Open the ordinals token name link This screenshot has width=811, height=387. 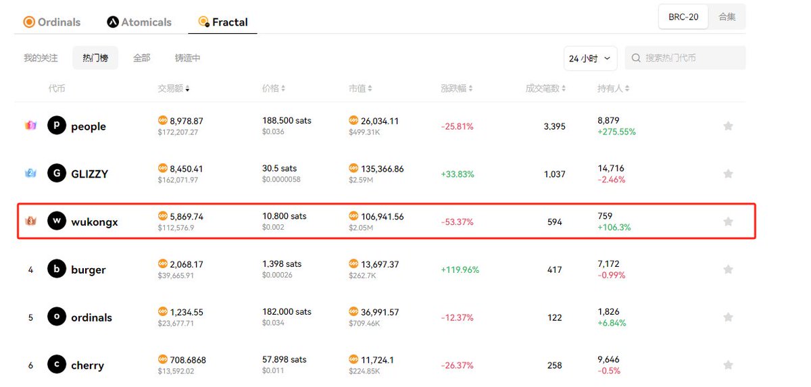tap(92, 317)
